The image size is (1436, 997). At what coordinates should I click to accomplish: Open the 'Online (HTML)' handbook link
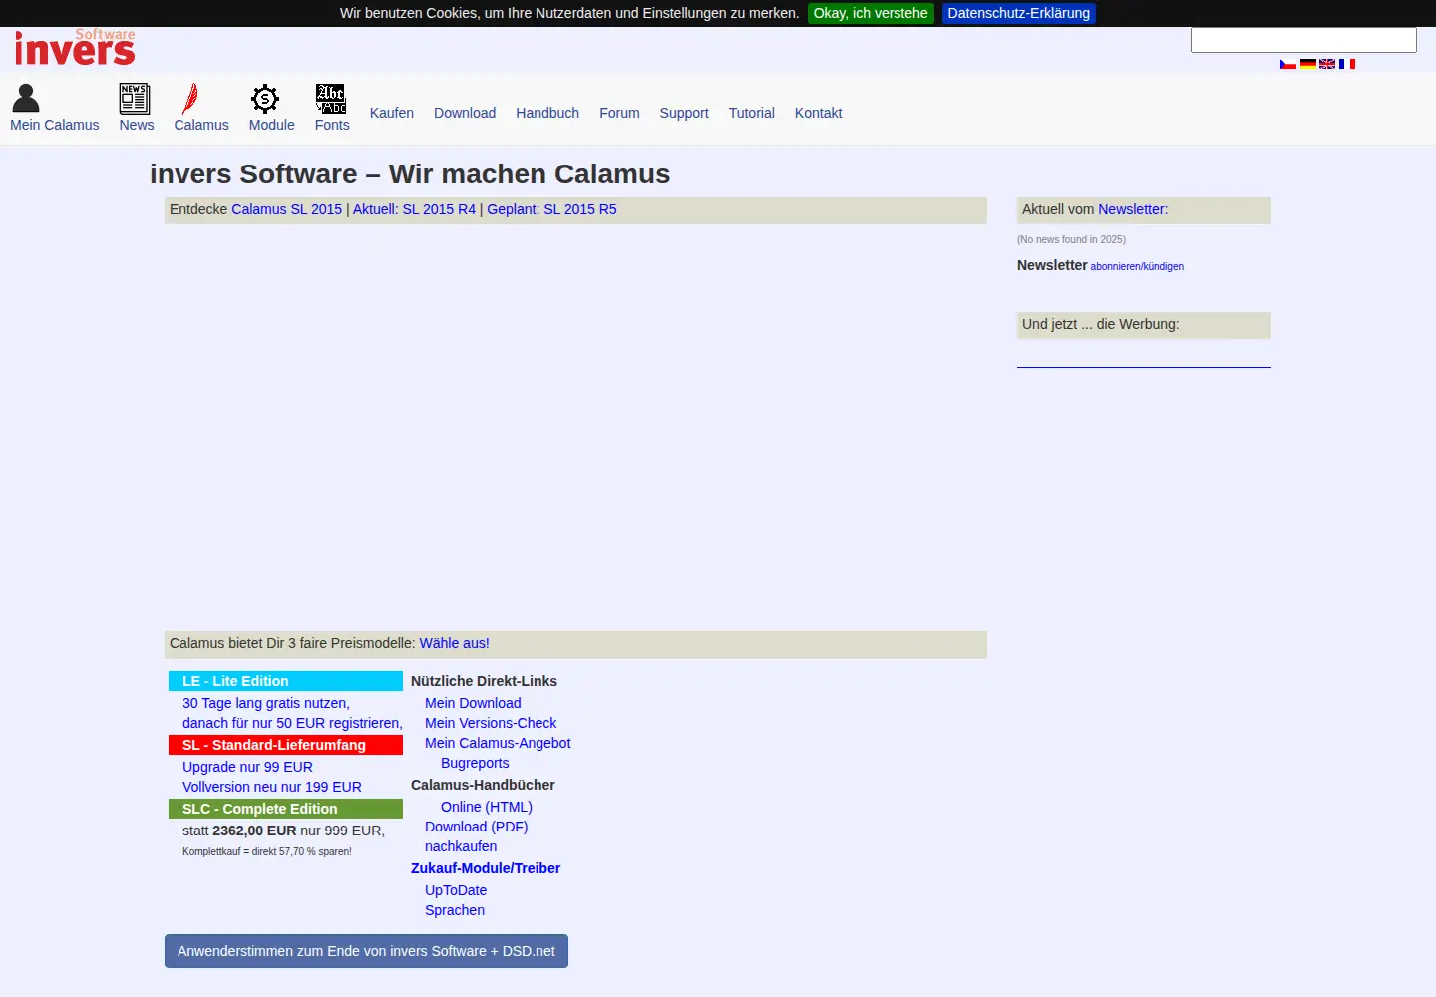(487, 807)
